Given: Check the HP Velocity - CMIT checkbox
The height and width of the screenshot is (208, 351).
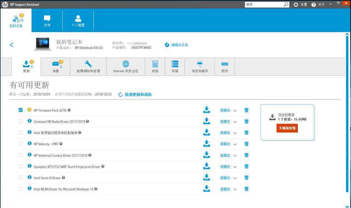Looking at the screenshot, I should pyautogui.click(x=20, y=144).
